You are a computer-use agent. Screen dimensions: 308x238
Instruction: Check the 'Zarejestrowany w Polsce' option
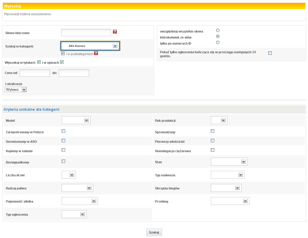coord(63,131)
